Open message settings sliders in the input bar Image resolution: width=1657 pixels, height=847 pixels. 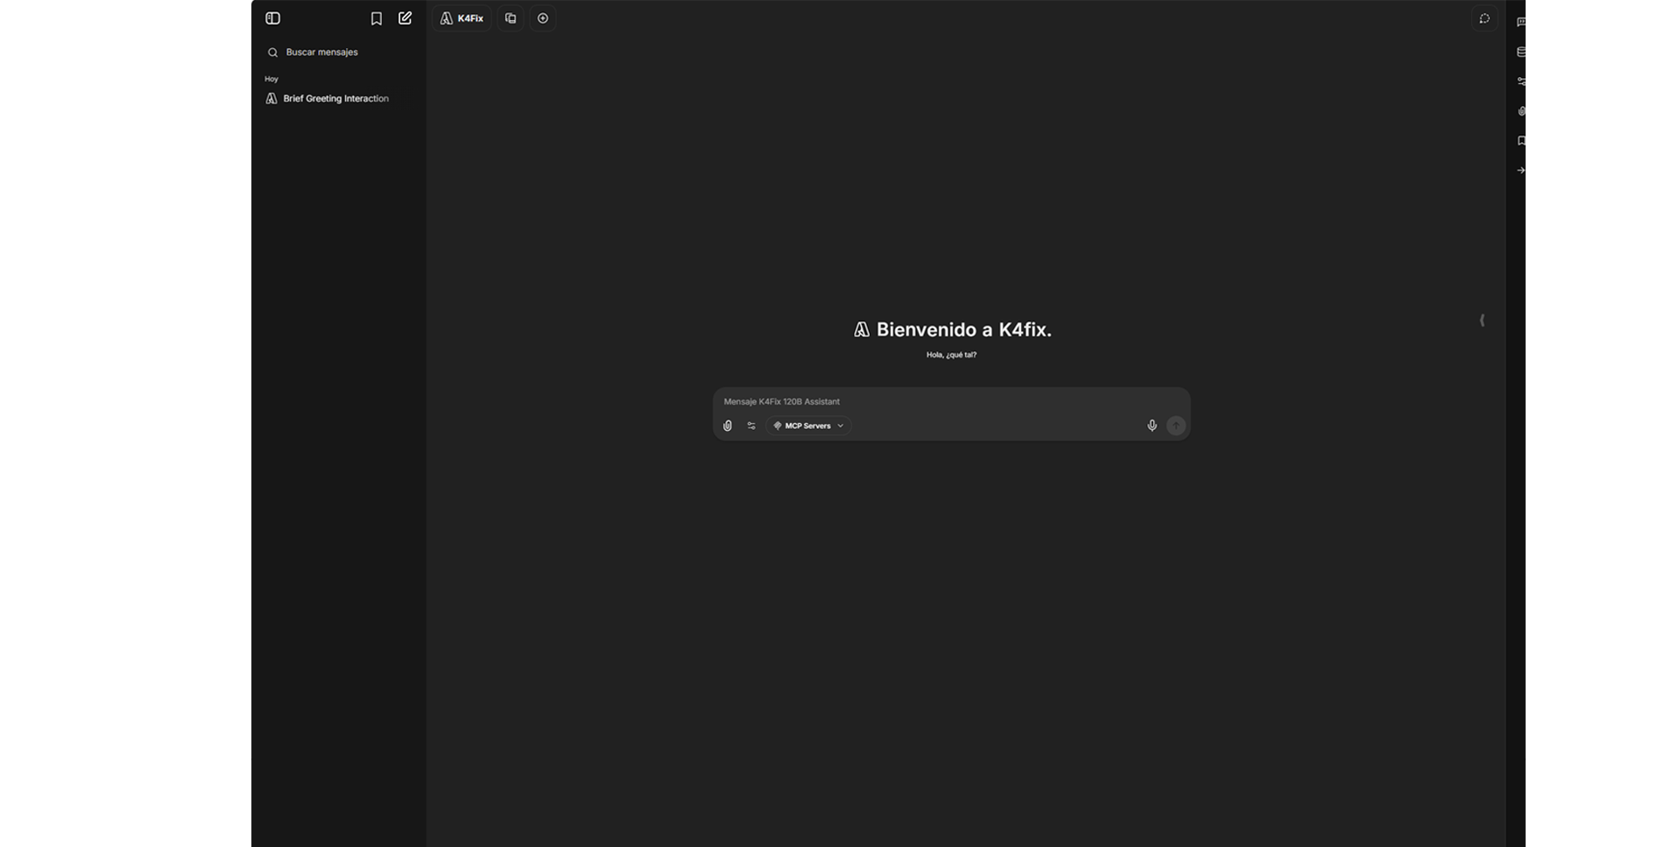(751, 426)
